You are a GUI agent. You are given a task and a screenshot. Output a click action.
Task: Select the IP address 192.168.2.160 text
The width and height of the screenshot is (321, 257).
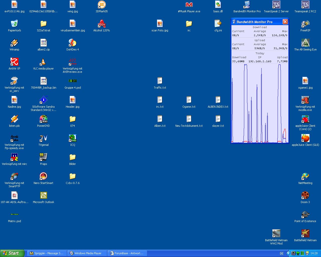(x=260, y=61)
